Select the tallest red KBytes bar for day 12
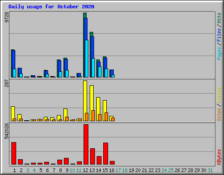The height and width of the screenshot is (175, 224). 86,144
